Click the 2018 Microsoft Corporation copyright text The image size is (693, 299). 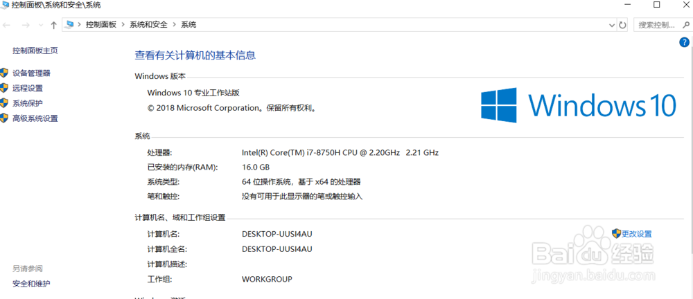(232, 108)
